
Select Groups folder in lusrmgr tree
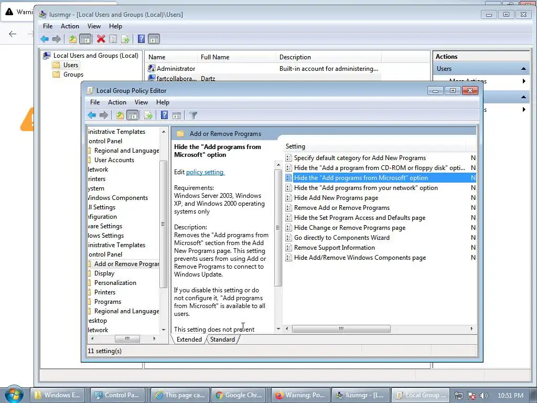(x=73, y=75)
